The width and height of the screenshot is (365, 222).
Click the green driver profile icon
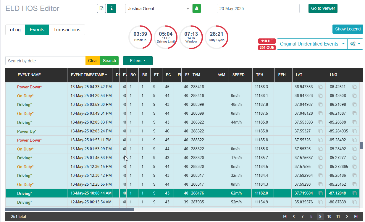197,9
